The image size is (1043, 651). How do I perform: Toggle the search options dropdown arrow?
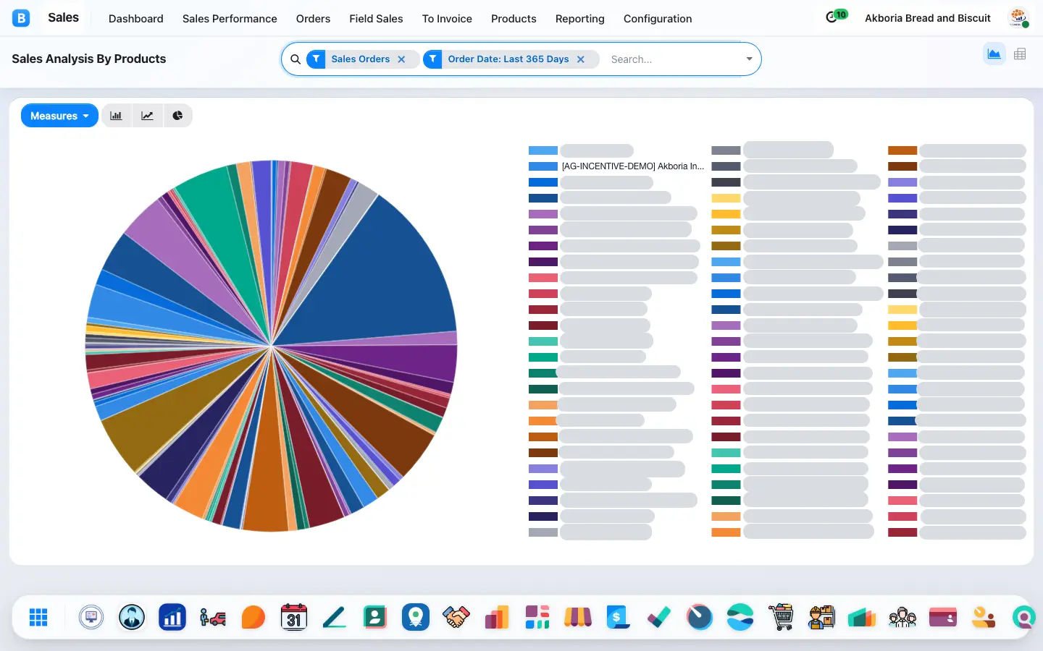tap(749, 59)
